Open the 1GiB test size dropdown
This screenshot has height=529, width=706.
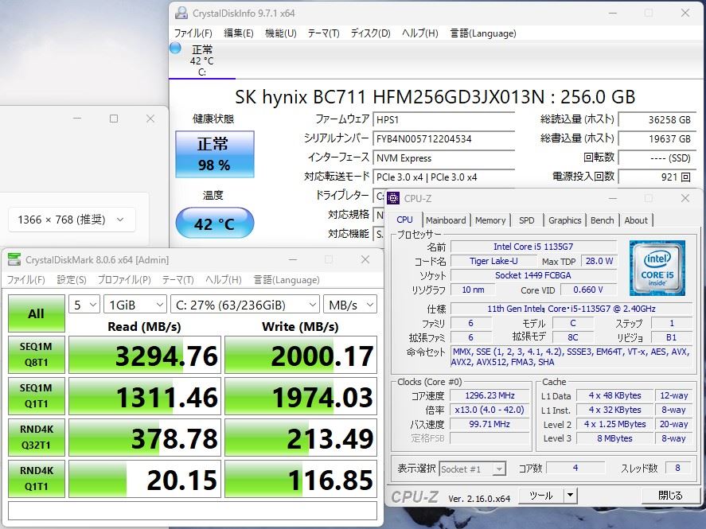pos(135,305)
